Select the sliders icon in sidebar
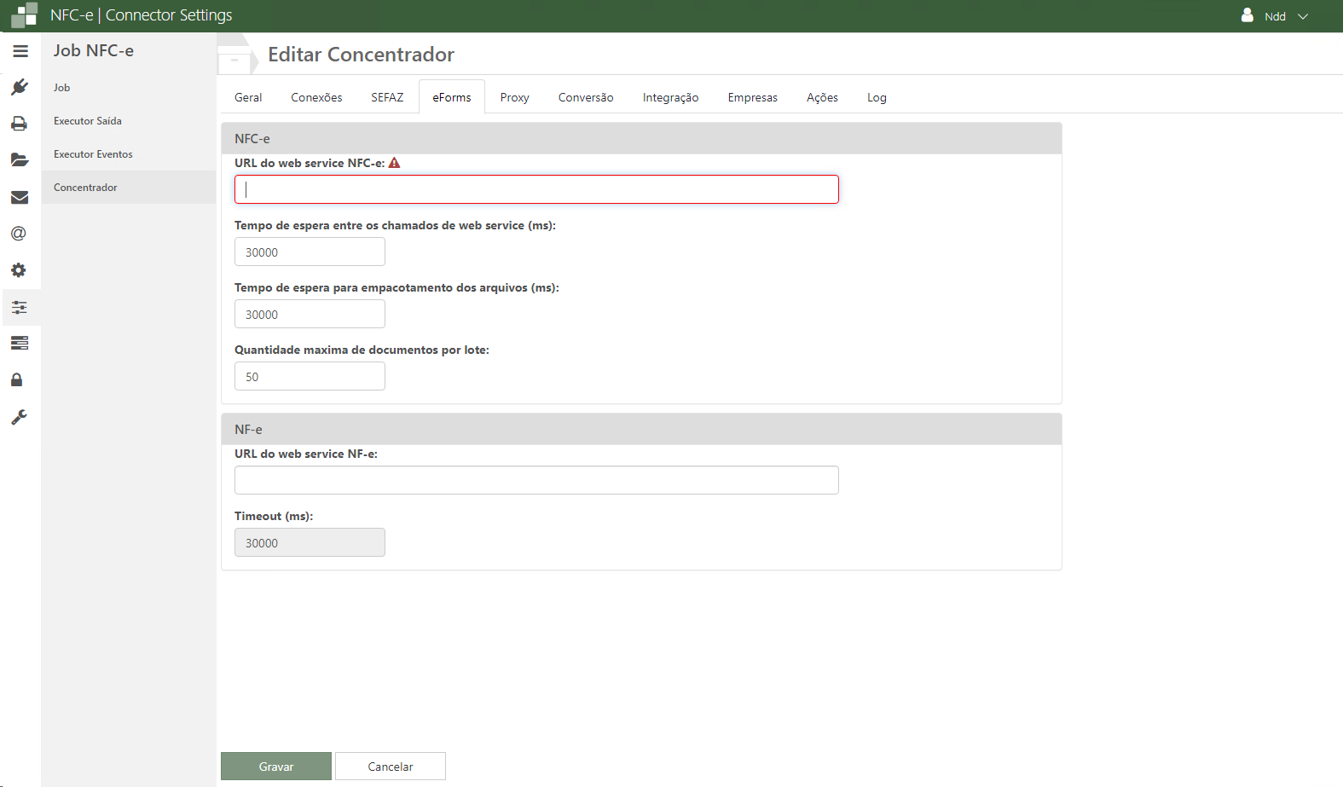The width and height of the screenshot is (1343, 787). coord(20,307)
